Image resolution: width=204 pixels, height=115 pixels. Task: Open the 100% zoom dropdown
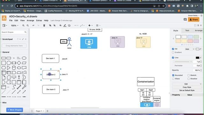(x=15, y=26)
